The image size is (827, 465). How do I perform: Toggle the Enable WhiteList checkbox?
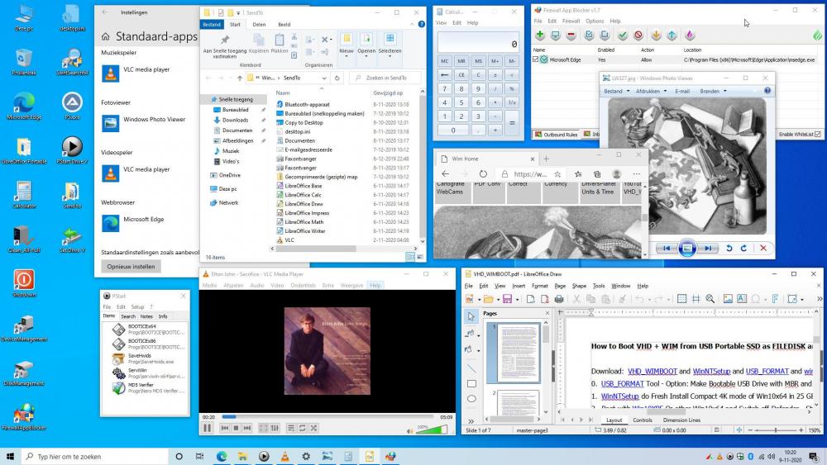818,134
